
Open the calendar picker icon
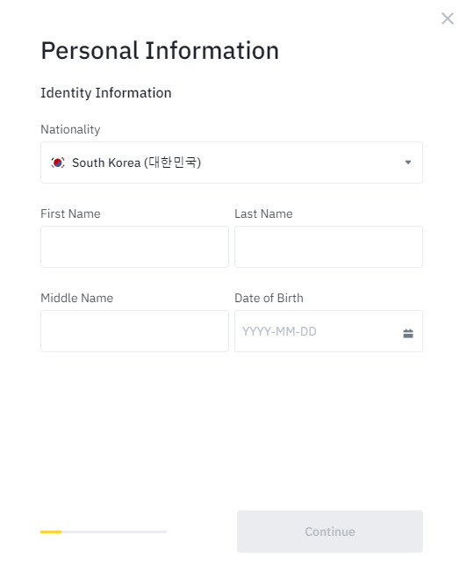408,333
